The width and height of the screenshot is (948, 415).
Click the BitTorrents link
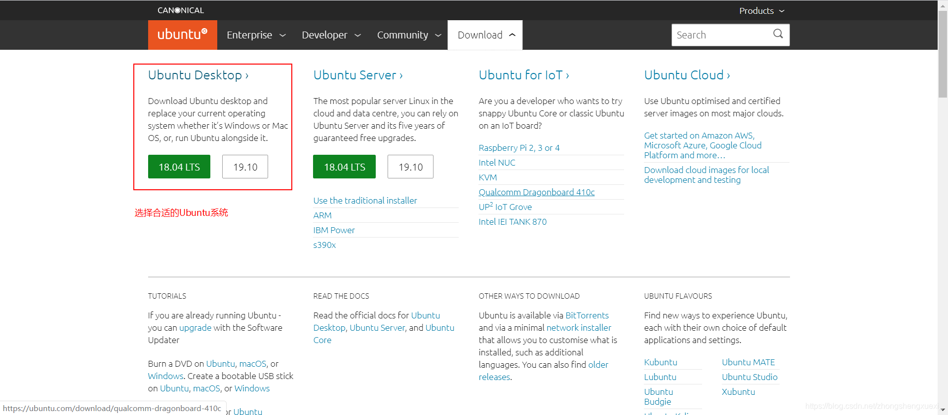587,315
